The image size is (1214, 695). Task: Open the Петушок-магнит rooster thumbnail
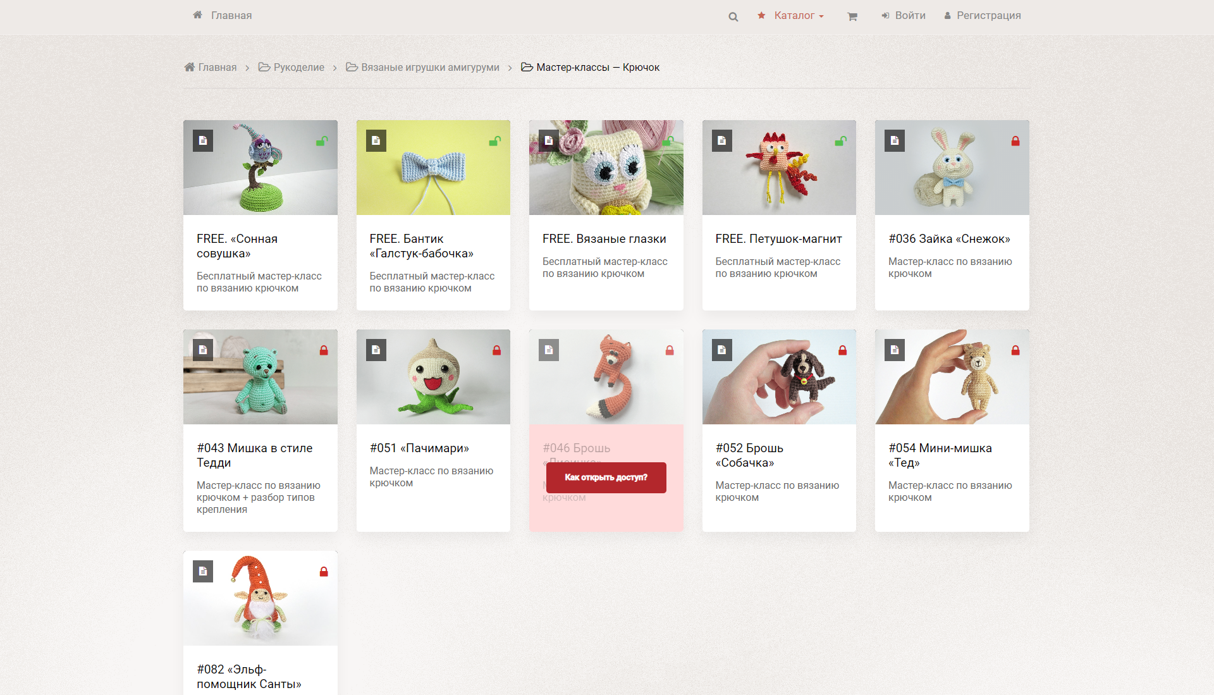(x=779, y=168)
